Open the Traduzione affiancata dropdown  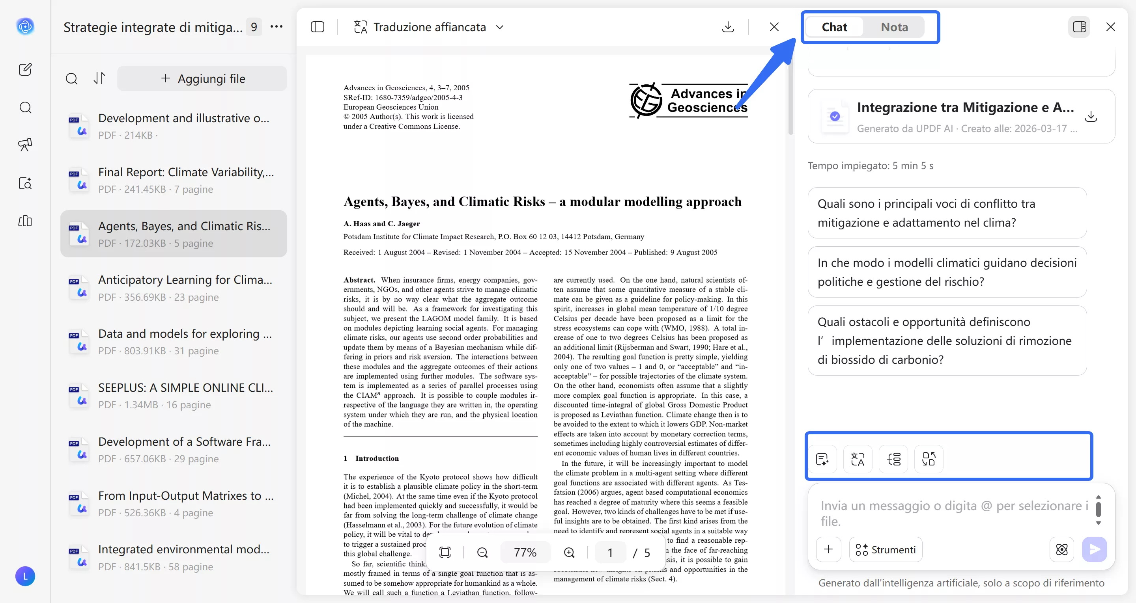(500, 27)
